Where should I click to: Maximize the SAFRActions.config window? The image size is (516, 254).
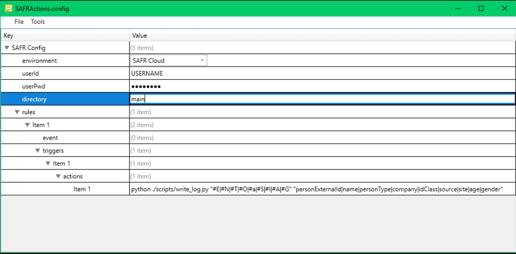[x=481, y=8]
